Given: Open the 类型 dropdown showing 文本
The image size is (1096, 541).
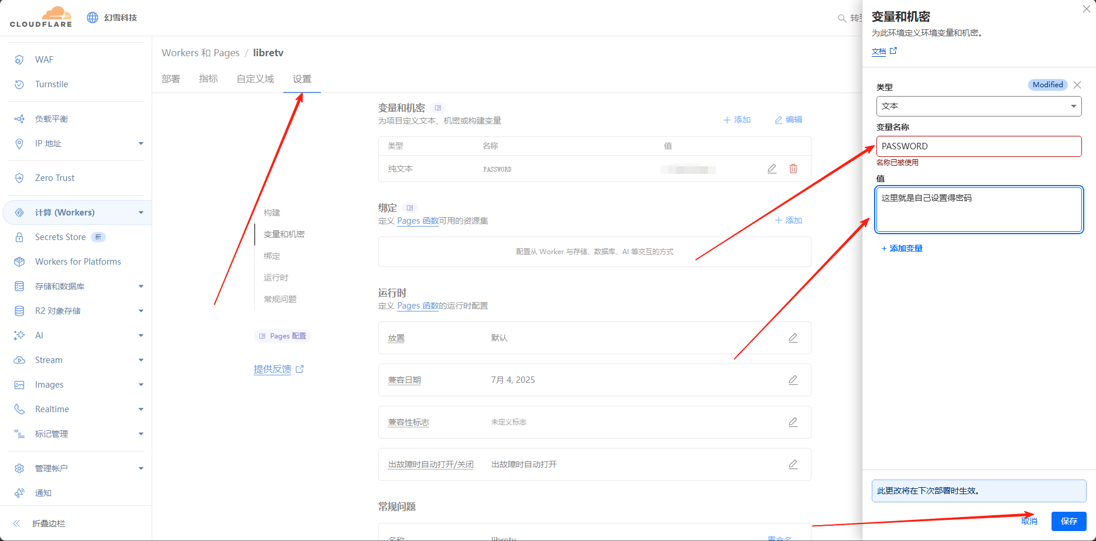Looking at the screenshot, I should (x=979, y=106).
